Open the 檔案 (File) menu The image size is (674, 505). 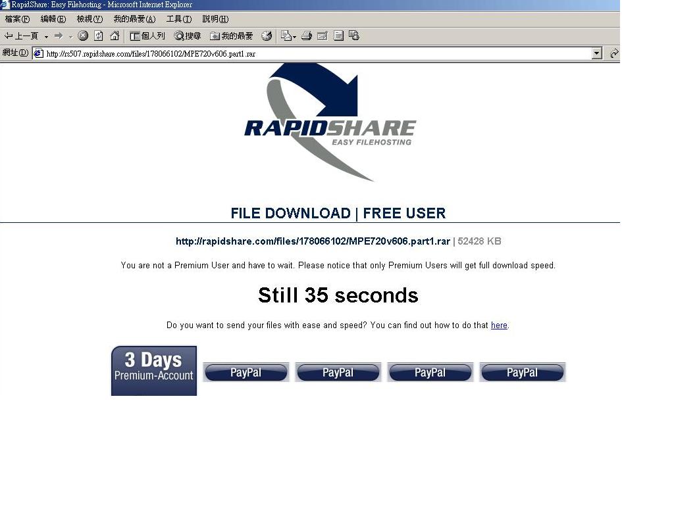click(x=17, y=19)
